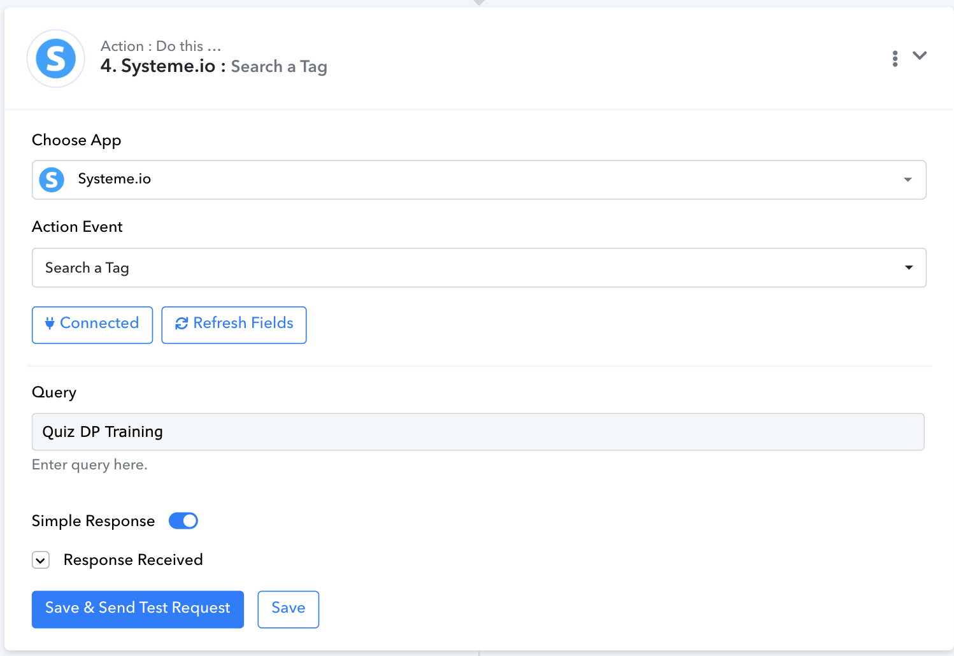The height and width of the screenshot is (656, 954).
Task: Click the '4. Systeme.io :' step title text
Action: (163, 66)
